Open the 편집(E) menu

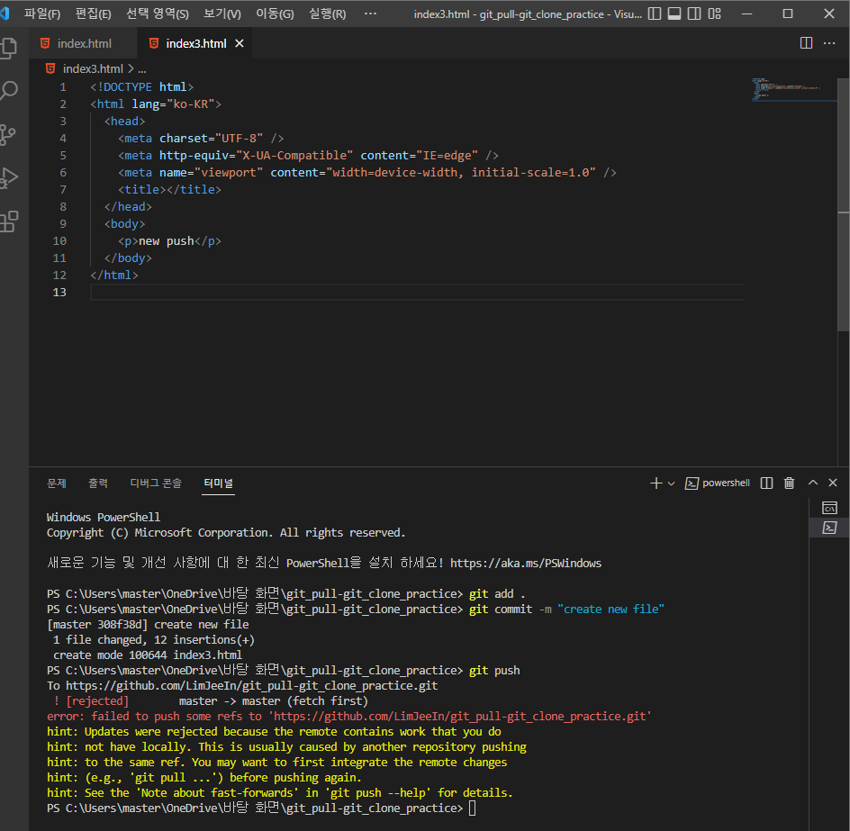click(x=93, y=14)
